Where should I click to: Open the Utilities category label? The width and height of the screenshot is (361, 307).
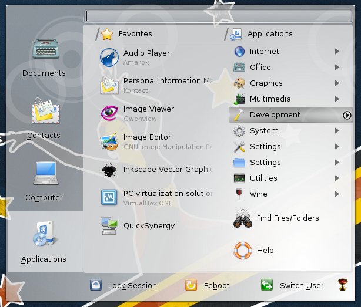263,178
